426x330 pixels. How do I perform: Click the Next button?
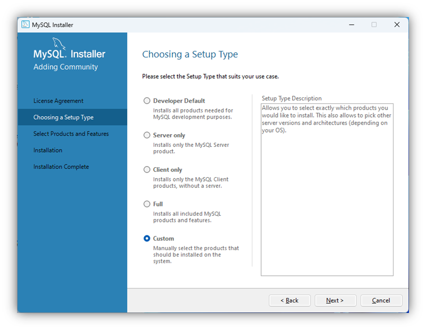point(335,300)
